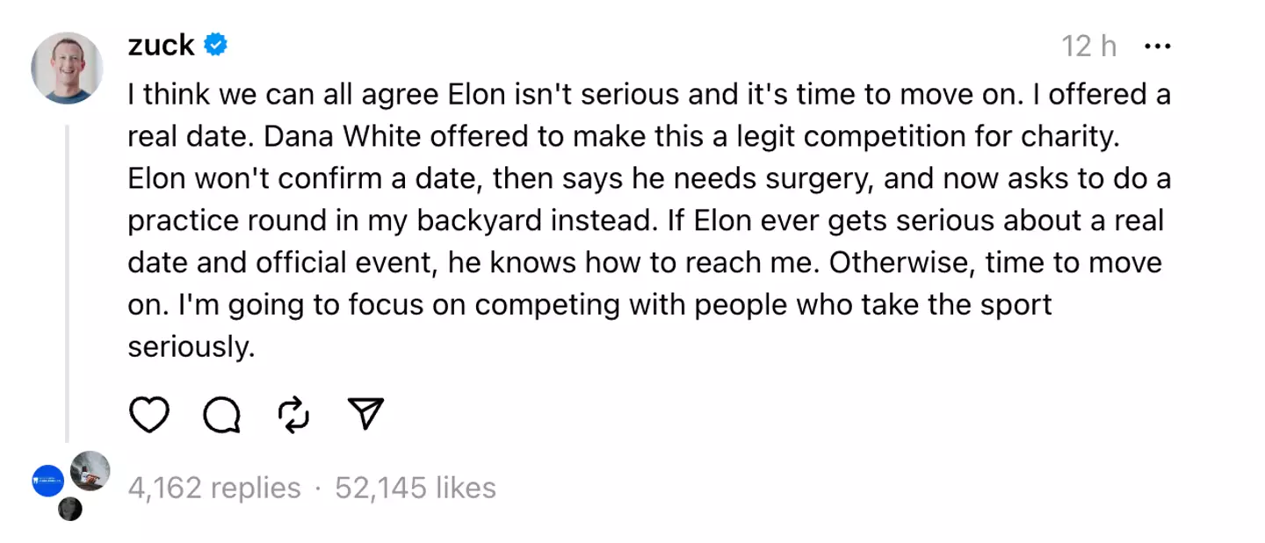Click the word "seriously." ending the post
Screen dimensions: 1265x543
click(191, 347)
